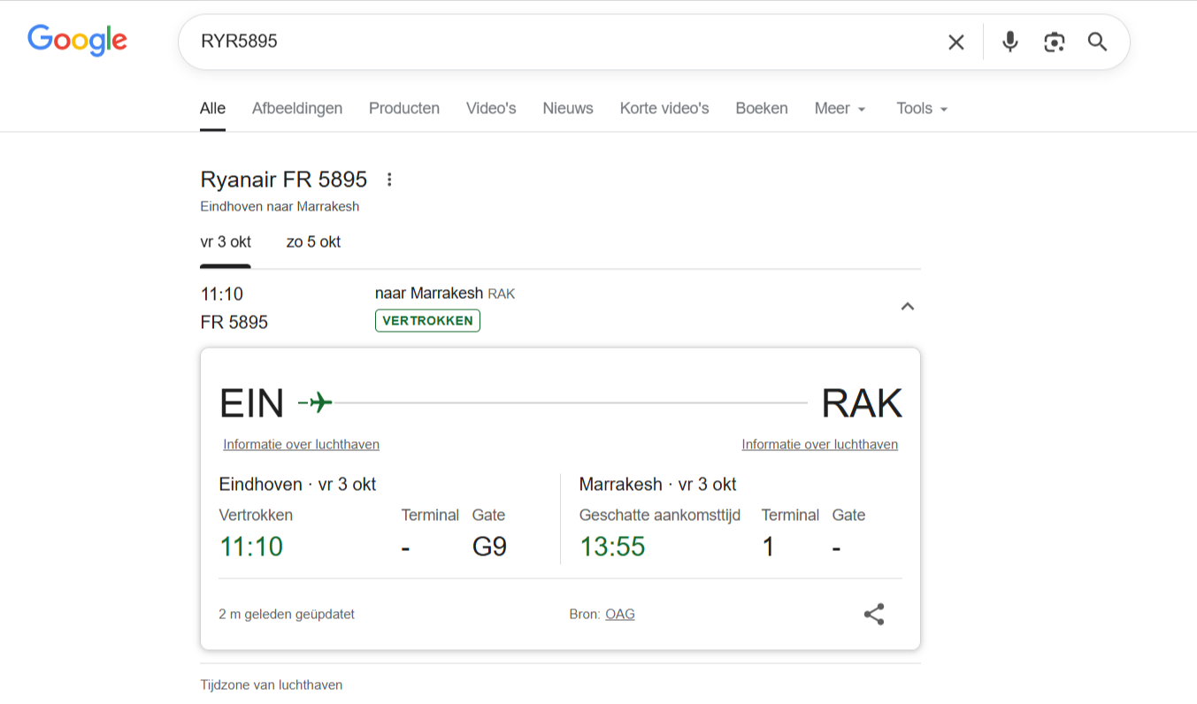Click the Google logo
1197x704 pixels.
tap(77, 41)
